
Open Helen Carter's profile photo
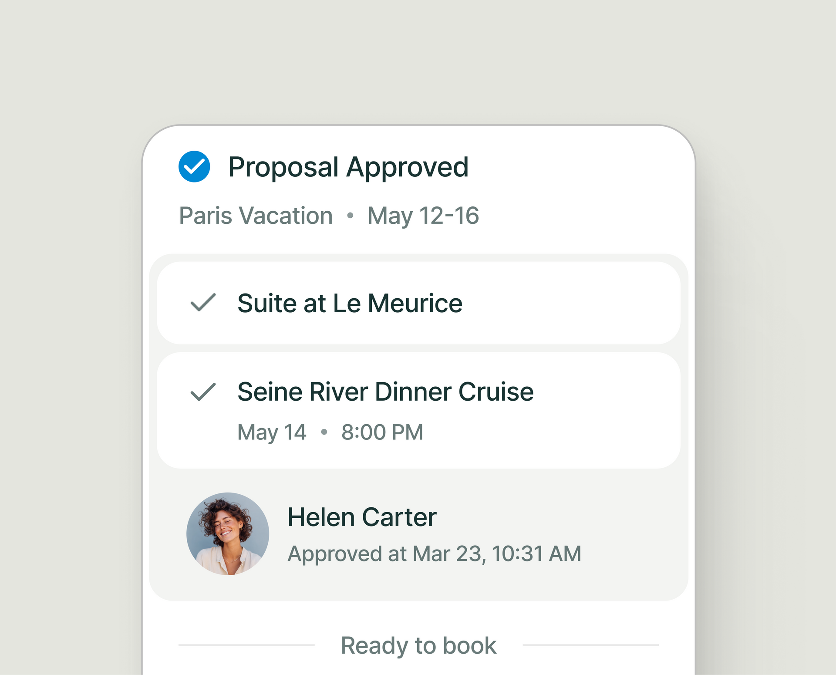point(228,533)
